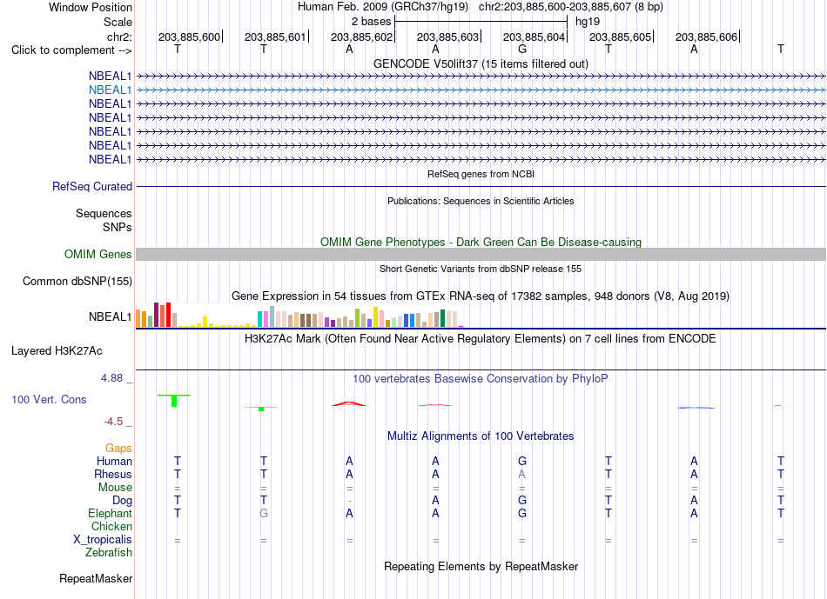This screenshot has height=599, width=827.
Task: Select the Human species label
Action: click(x=114, y=461)
